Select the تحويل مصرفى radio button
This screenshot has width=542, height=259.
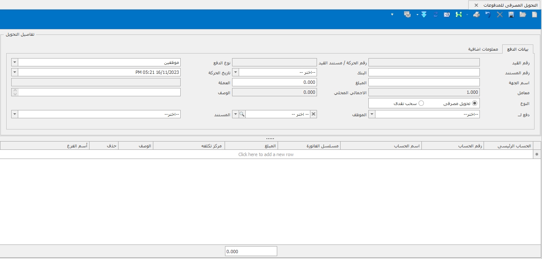coord(474,103)
